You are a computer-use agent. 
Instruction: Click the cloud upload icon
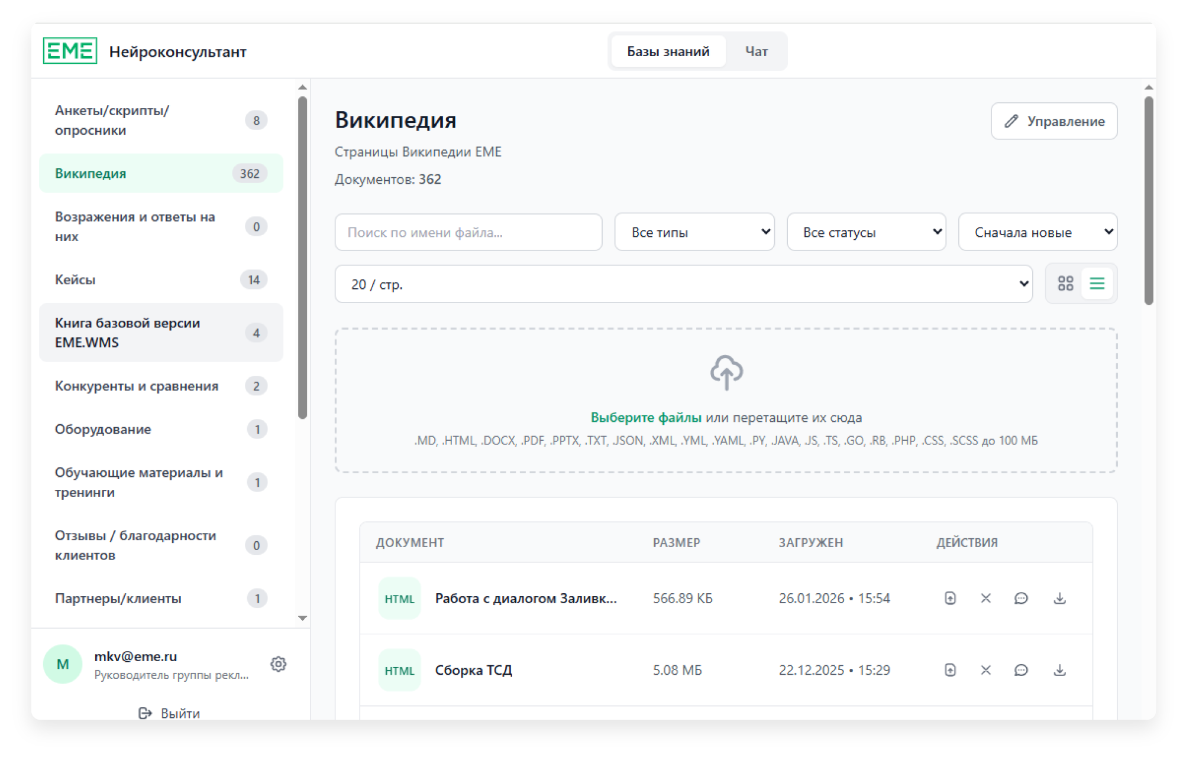click(726, 372)
